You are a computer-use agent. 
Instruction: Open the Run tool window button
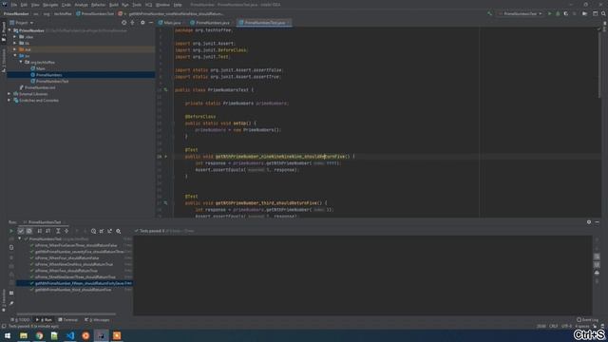[x=45, y=320]
